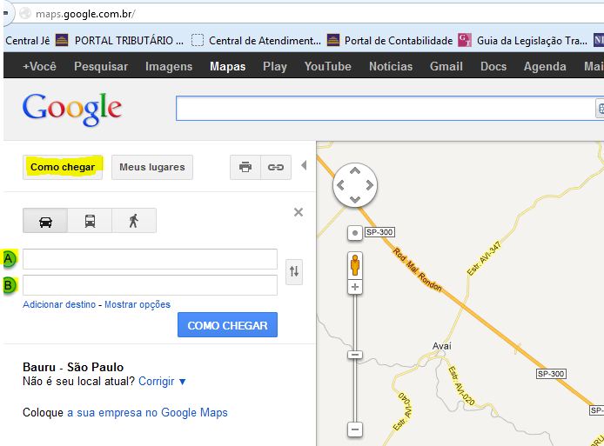The height and width of the screenshot is (446, 604).
Task: Click the green B destination marker
Action: (10, 285)
